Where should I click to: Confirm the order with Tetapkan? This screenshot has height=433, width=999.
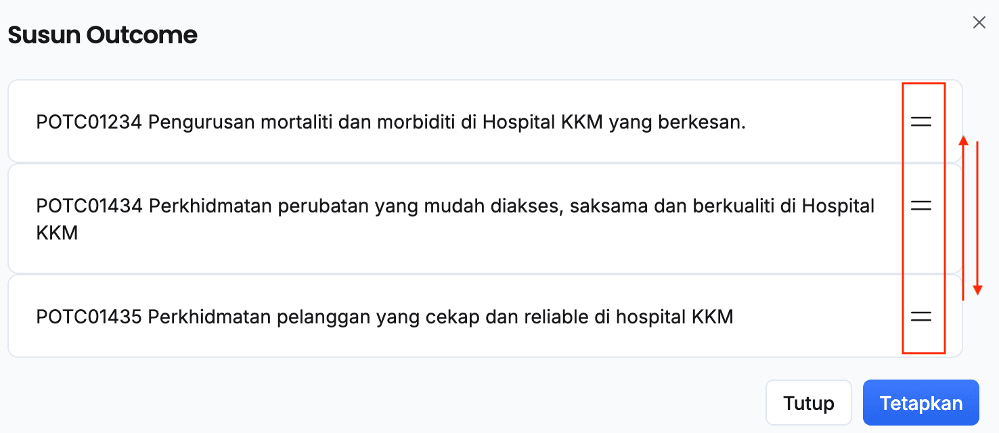click(x=920, y=403)
